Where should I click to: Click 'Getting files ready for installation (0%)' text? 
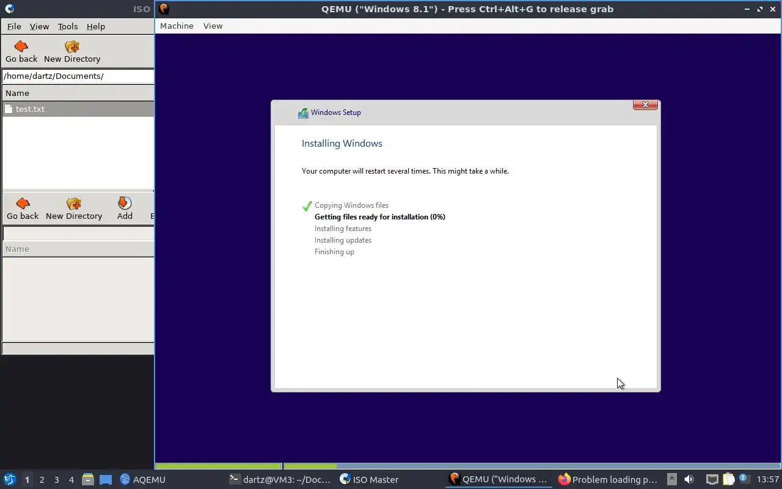[x=380, y=217]
